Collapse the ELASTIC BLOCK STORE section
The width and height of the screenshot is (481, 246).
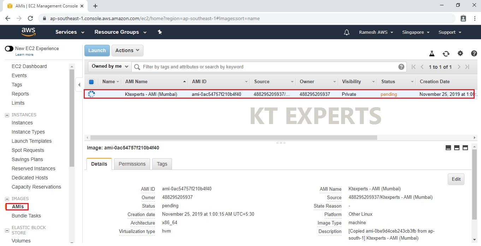[7, 230]
